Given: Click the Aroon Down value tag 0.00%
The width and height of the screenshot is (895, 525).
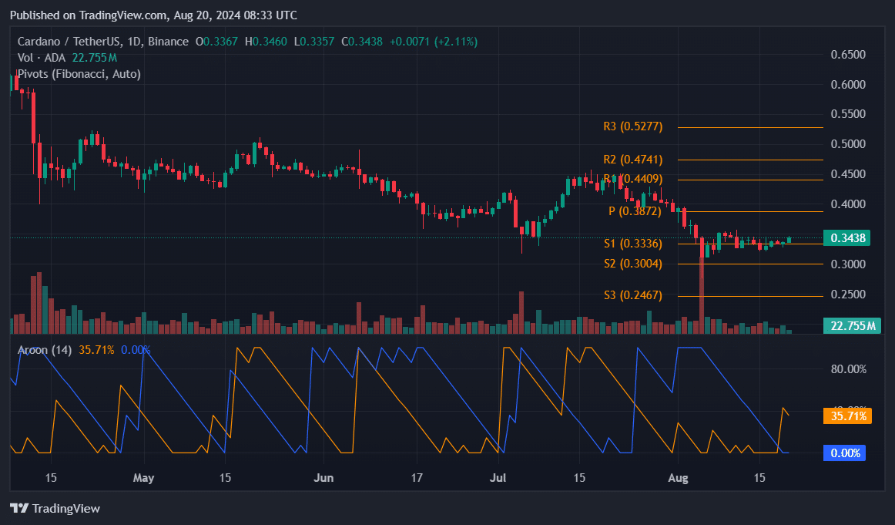Looking at the screenshot, I should [x=844, y=453].
